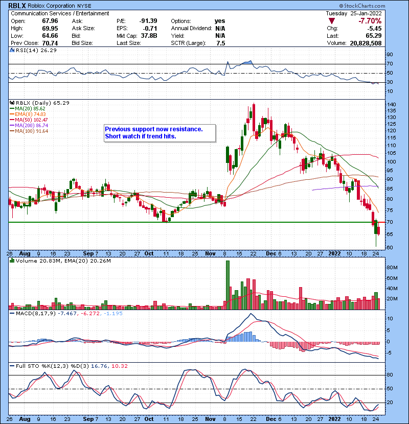Click the MACD(8,17,9) indicator label
Screen dimensions: 409x424
click(36, 314)
